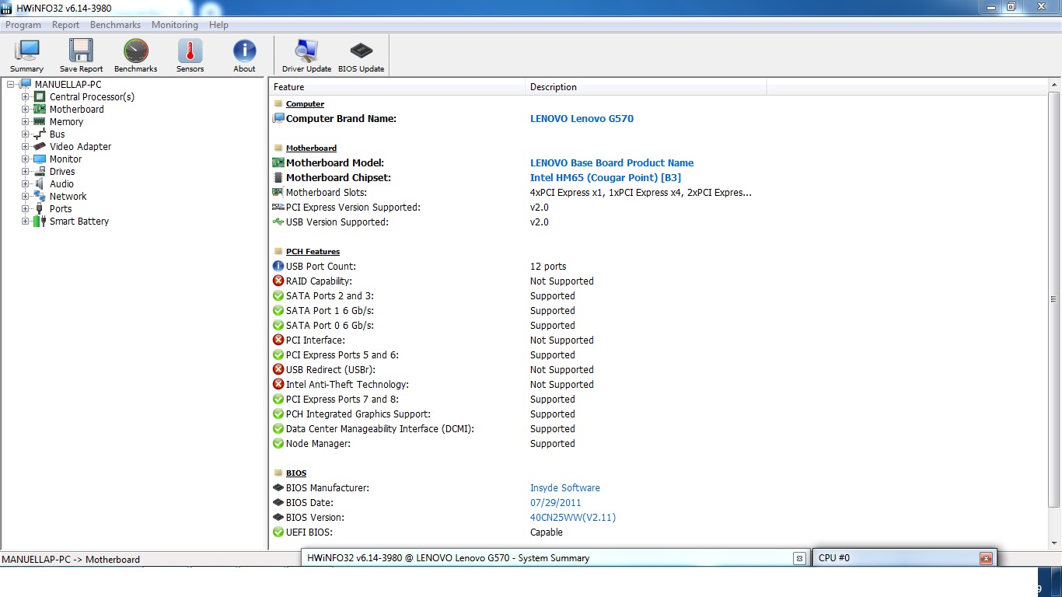Viewport: 1062px width, 597px height.
Task: Click the PCH Features section heading
Action: (x=313, y=251)
